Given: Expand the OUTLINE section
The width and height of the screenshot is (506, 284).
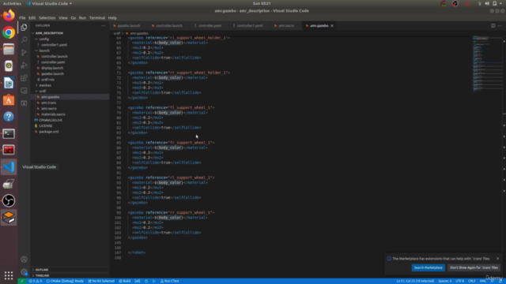Looking at the screenshot, I should (42, 270).
